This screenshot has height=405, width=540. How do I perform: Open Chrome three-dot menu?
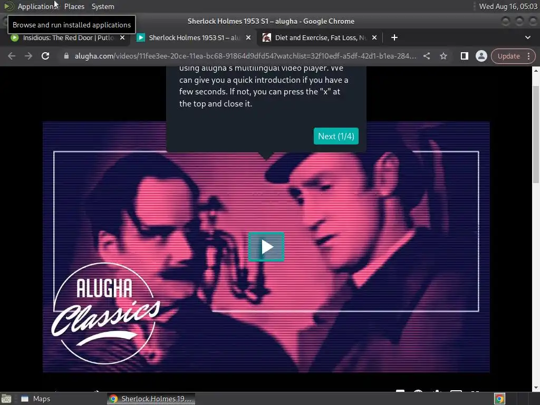pyautogui.click(x=528, y=56)
